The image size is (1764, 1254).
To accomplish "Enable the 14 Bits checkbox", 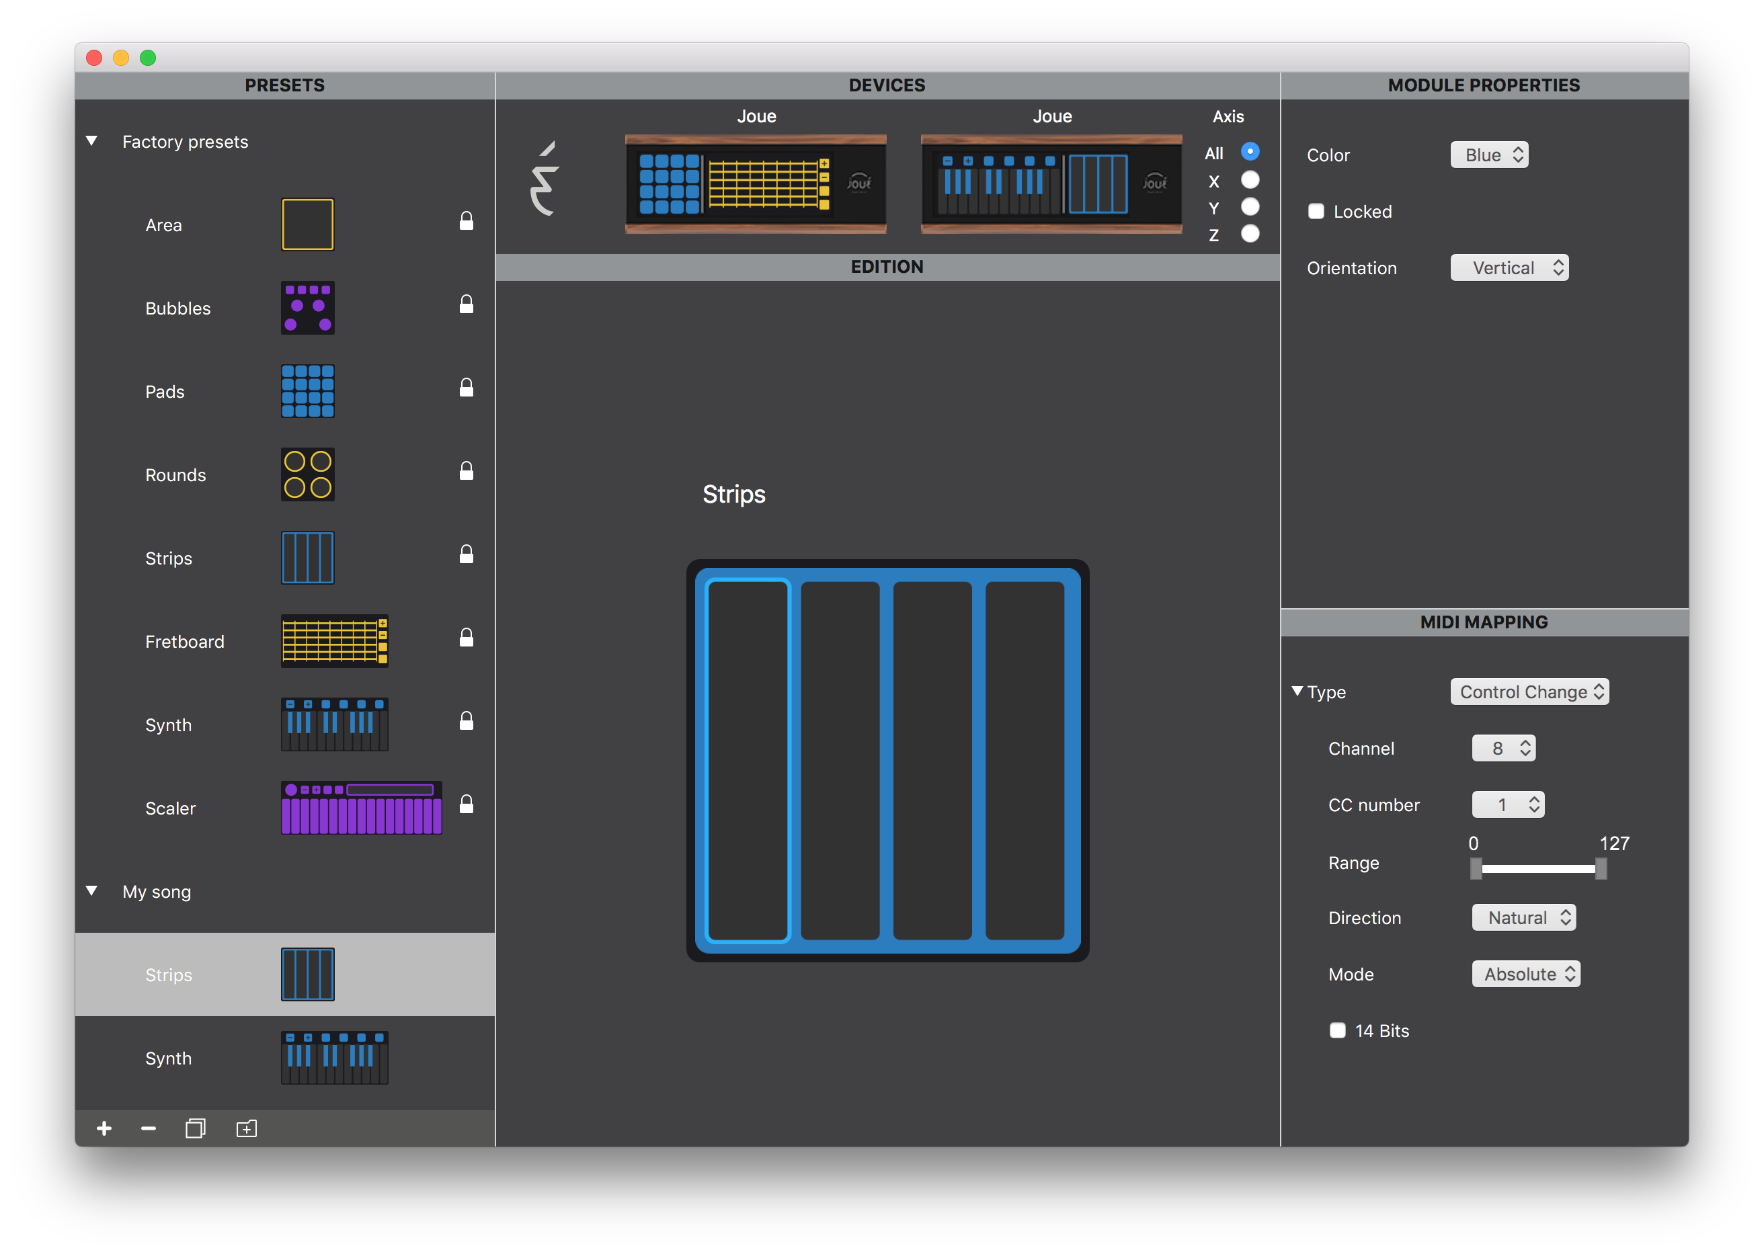I will coord(1338,1030).
